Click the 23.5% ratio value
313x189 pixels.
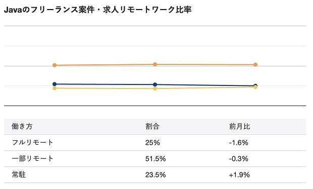[155, 175]
